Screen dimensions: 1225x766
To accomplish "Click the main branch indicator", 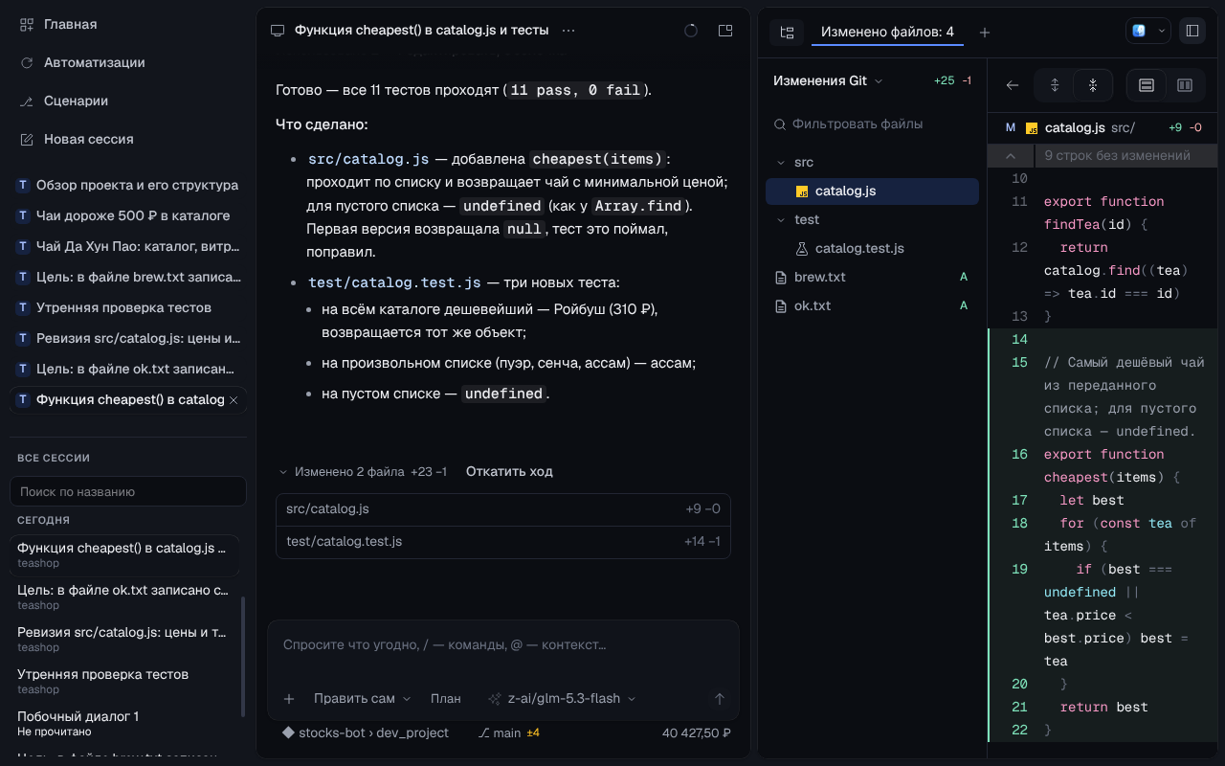I will [509, 732].
